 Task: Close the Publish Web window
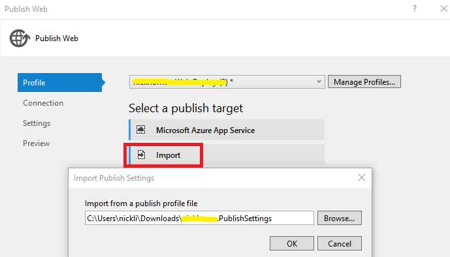443,8
